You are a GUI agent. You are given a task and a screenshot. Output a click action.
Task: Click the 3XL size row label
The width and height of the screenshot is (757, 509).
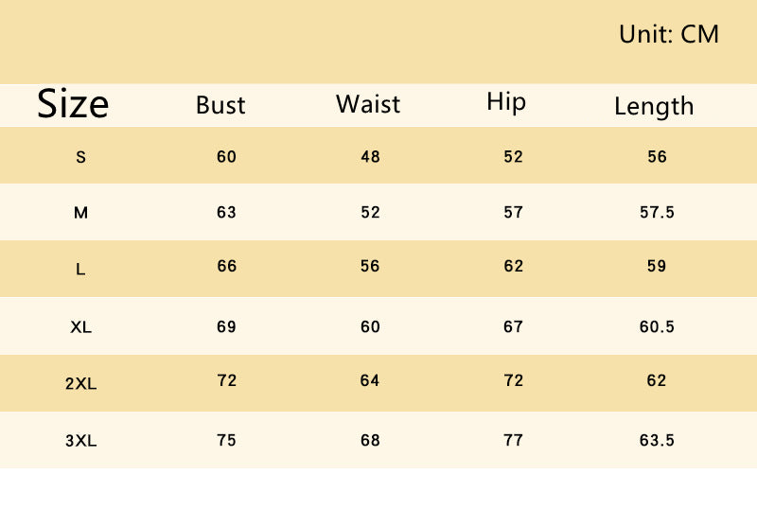pyautogui.click(x=81, y=440)
